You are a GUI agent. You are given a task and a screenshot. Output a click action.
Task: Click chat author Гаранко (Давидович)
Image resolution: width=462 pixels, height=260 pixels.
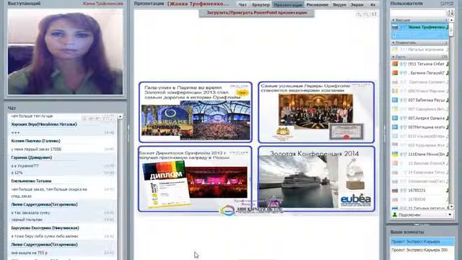(32, 157)
